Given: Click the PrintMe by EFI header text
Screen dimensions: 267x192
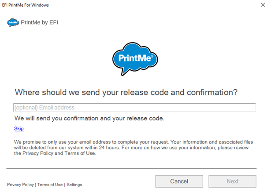Looking at the screenshot, I should click(x=40, y=22).
